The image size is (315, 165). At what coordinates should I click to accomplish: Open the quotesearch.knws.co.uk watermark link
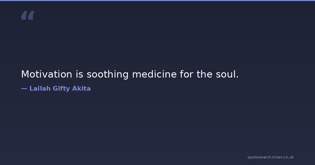click(270, 157)
